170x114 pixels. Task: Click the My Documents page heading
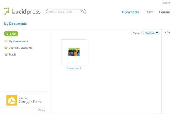(x=15, y=24)
